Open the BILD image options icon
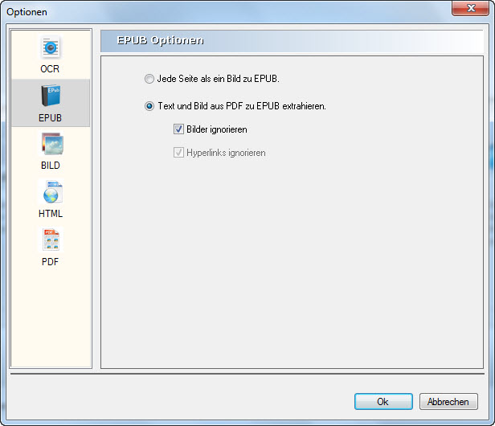The height and width of the screenshot is (426, 495). pyautogui.click(x=51, y=144)
